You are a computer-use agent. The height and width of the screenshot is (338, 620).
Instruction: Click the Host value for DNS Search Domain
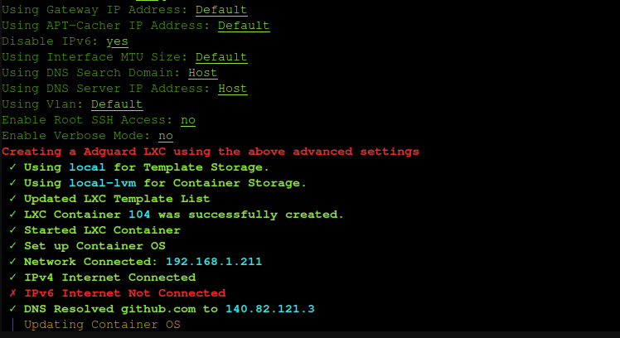(203, 73)
